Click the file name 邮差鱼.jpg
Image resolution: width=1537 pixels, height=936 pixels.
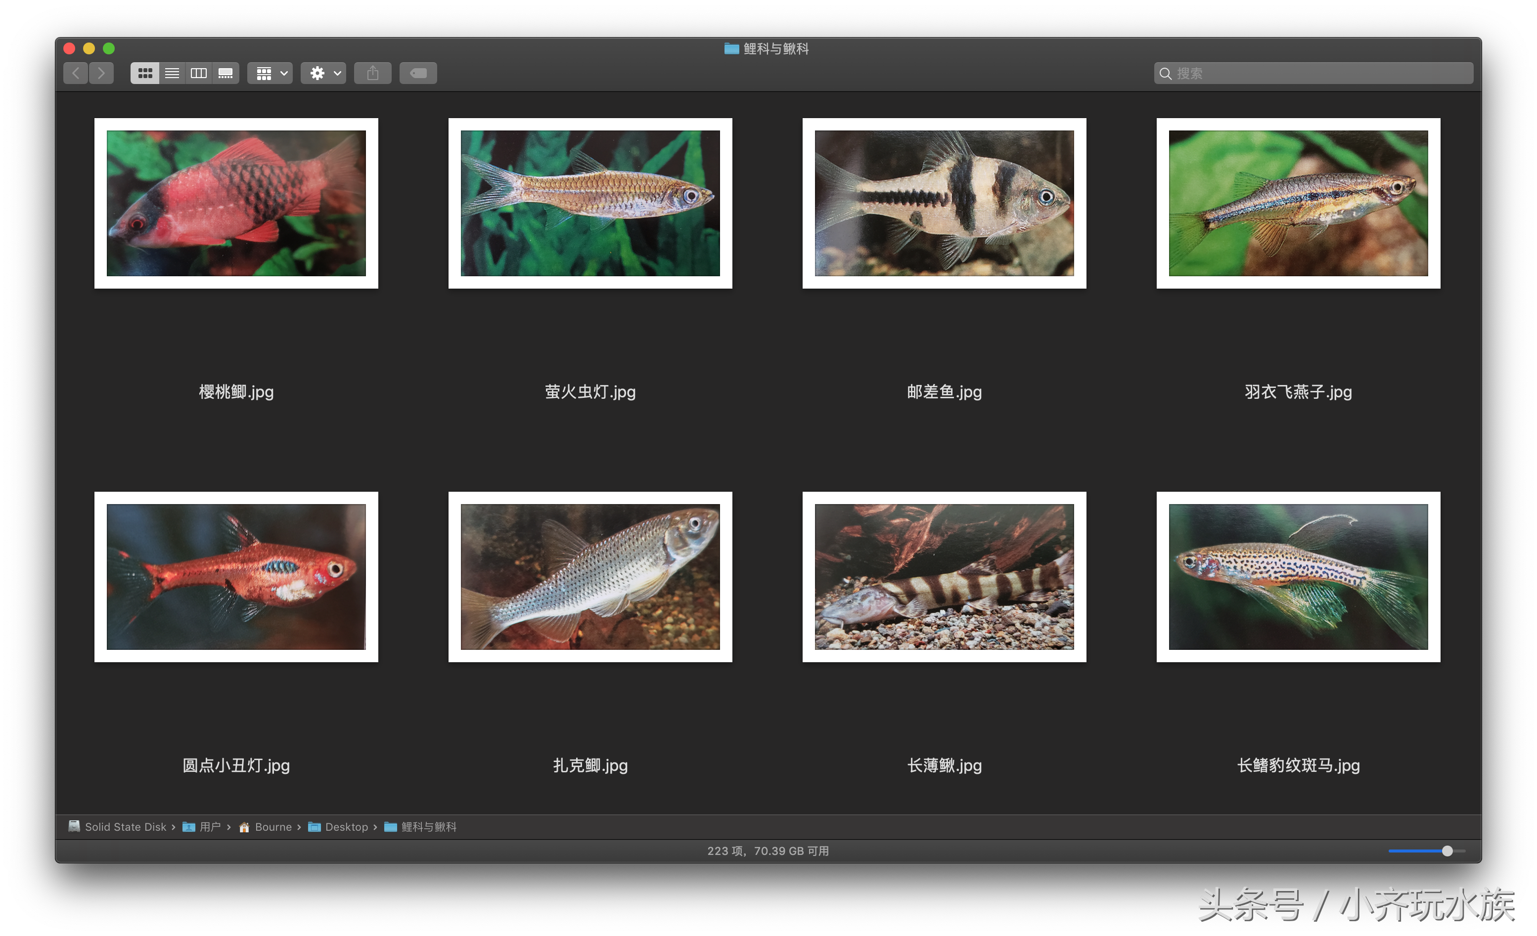pyautogui.click(x=945, y=392)
